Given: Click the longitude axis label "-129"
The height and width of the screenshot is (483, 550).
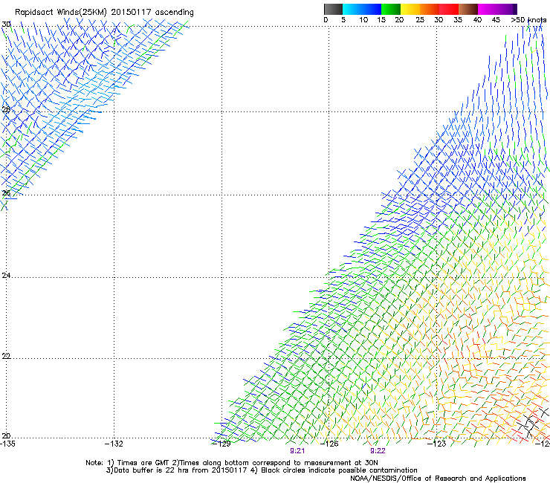Looking at the screenshot, I should (x=221, y=444).
